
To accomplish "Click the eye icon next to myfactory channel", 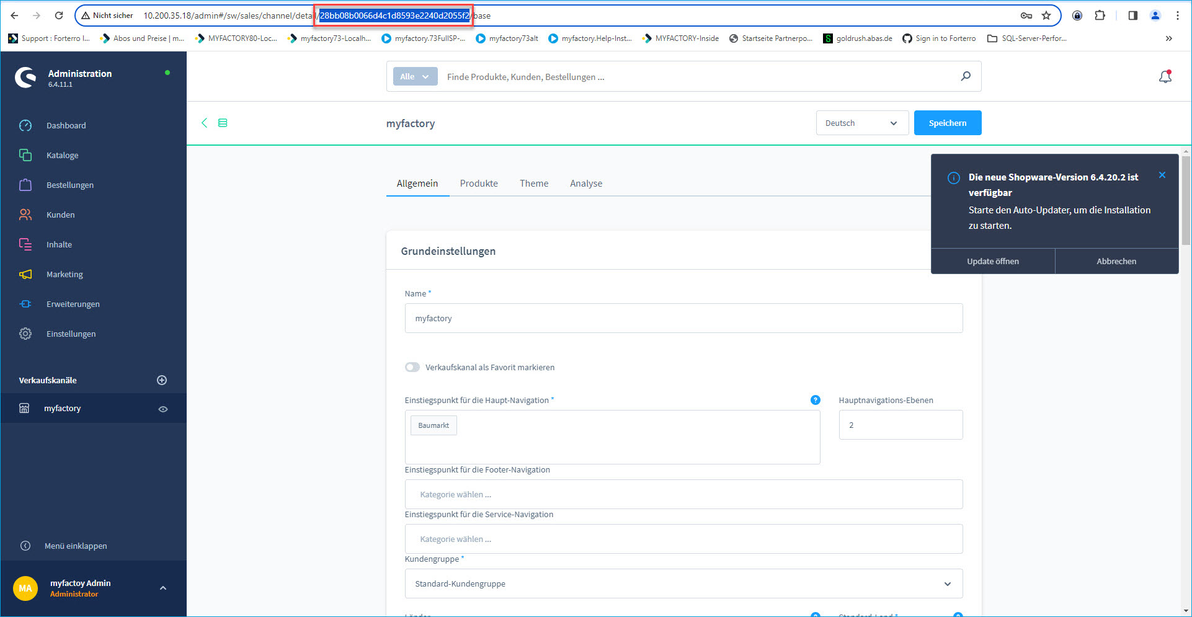I will [x=163, y=409].
